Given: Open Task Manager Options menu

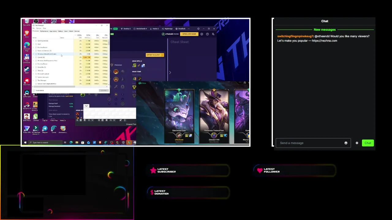Looking at the screenshot, I should click(39, 28).
